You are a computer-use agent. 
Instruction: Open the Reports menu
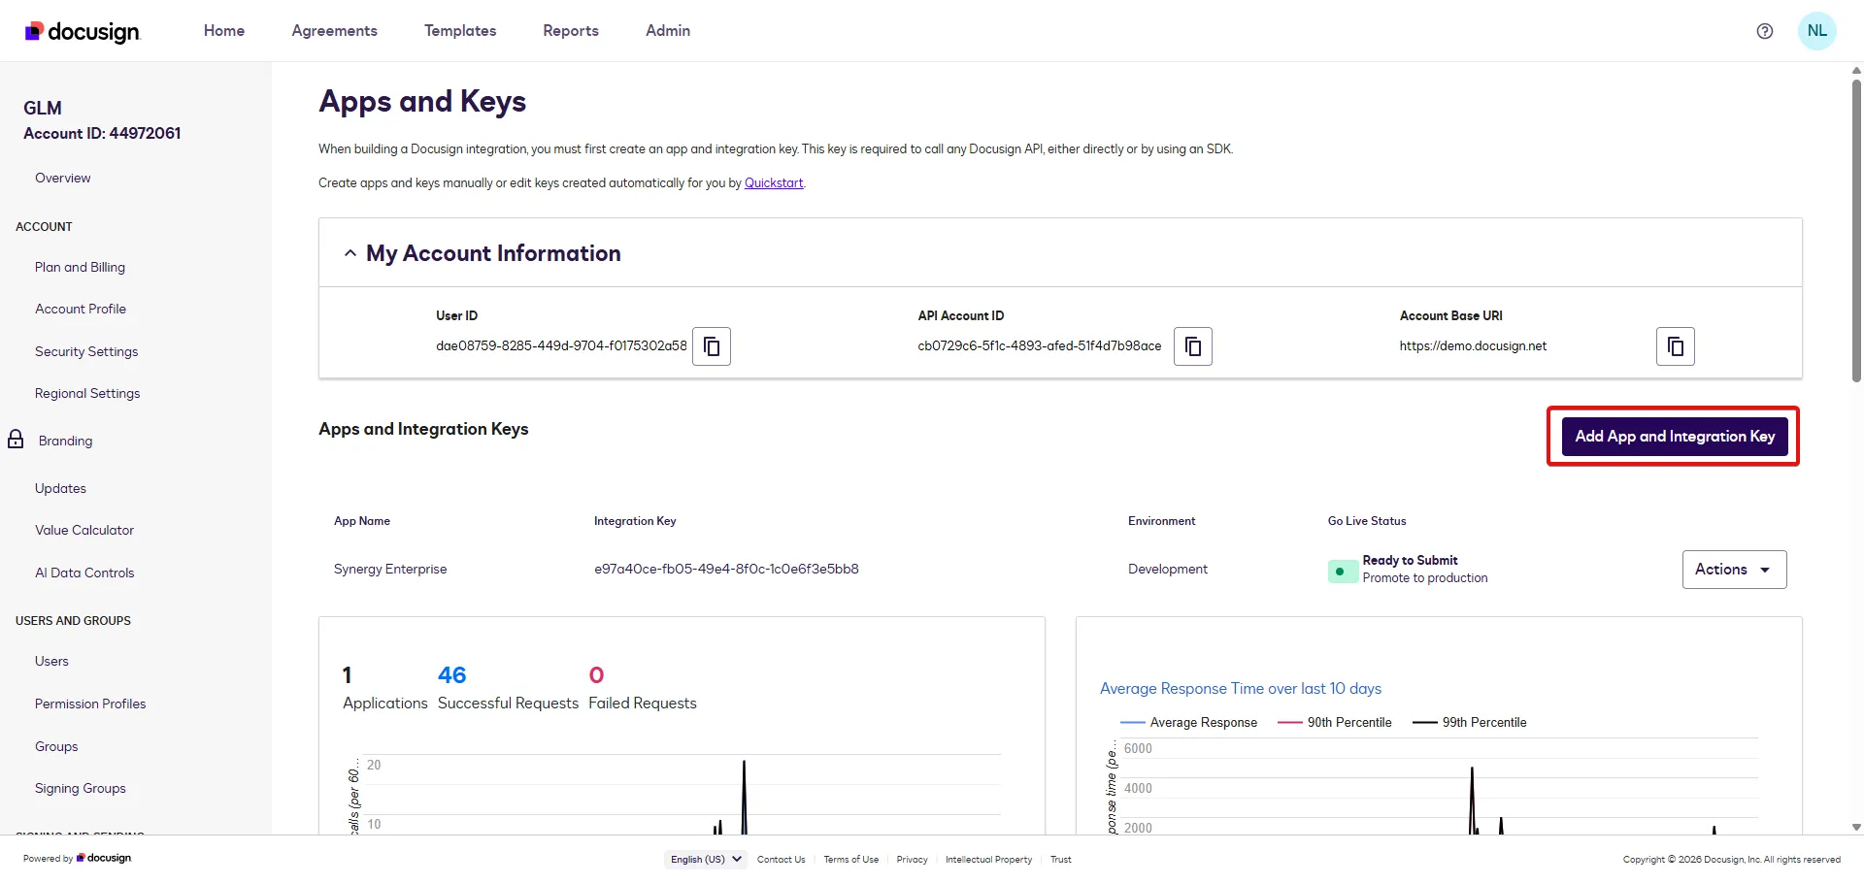coord(571,30)
